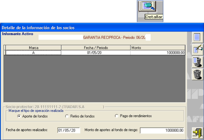Click table cell showing 01/05/20
Viewport: 204px width, 140px height.
[x=96, y=53]
